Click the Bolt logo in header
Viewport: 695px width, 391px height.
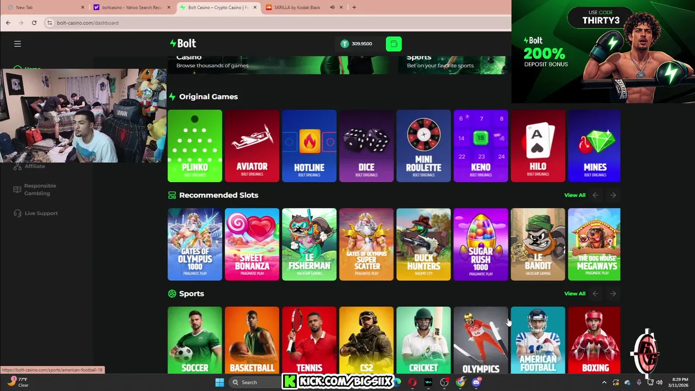pyautogui.click(x=183, y=43)
